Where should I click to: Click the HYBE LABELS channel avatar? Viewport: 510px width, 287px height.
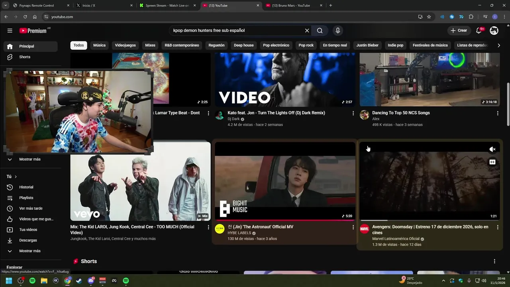[220, 229]
